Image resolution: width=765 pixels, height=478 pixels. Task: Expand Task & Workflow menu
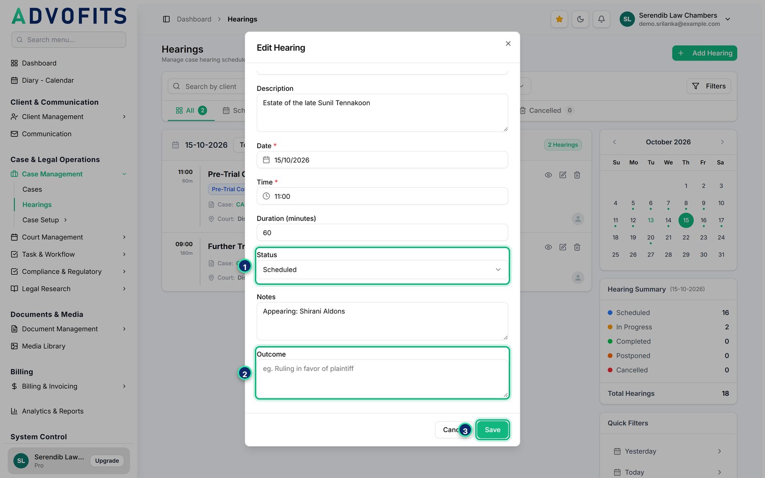(x=69, y=254)
